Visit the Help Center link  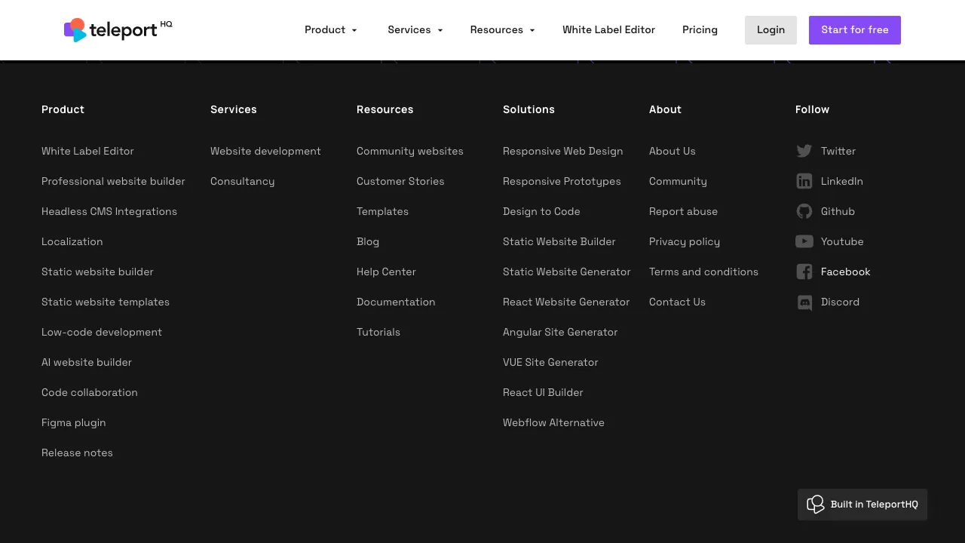coord(386,271)
